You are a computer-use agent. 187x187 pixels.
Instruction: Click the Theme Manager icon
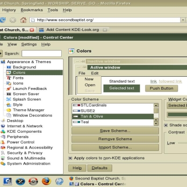9,110
